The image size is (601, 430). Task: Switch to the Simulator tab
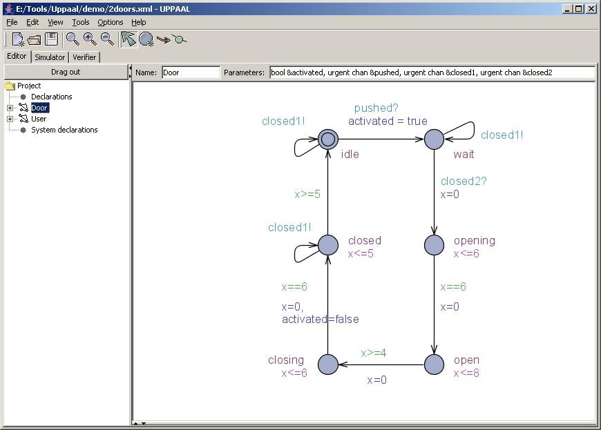coord(50,57)
